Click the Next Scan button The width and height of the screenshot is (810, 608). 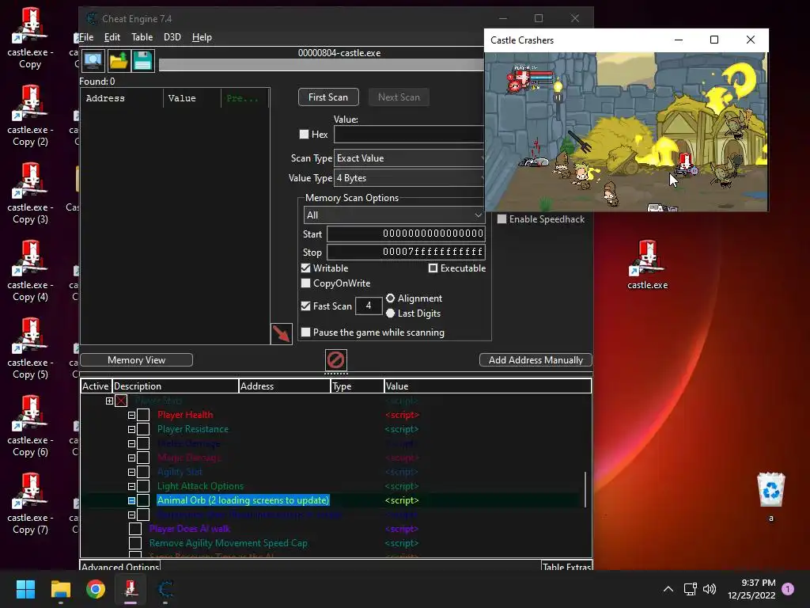(x=399, y=97)
